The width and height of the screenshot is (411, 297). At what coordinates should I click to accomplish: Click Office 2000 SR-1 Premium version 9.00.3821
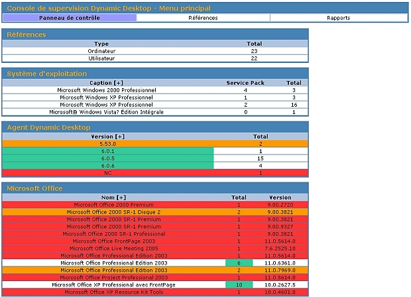[x=155, y=219]
